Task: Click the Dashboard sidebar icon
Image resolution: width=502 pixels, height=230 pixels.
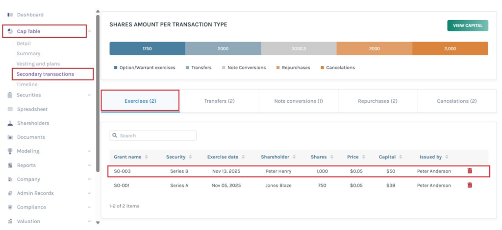Action: (x=10, y=15)
